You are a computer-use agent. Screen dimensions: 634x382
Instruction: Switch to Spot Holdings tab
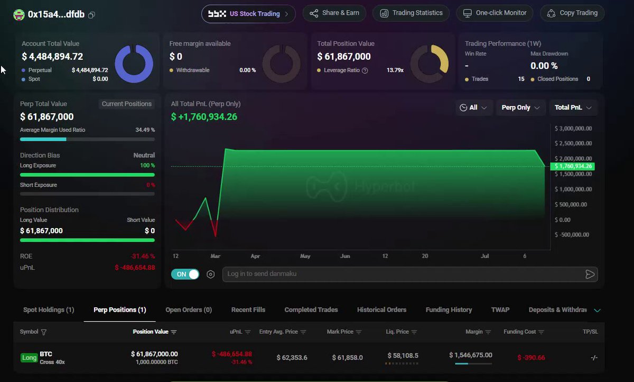tap(49, 310)
